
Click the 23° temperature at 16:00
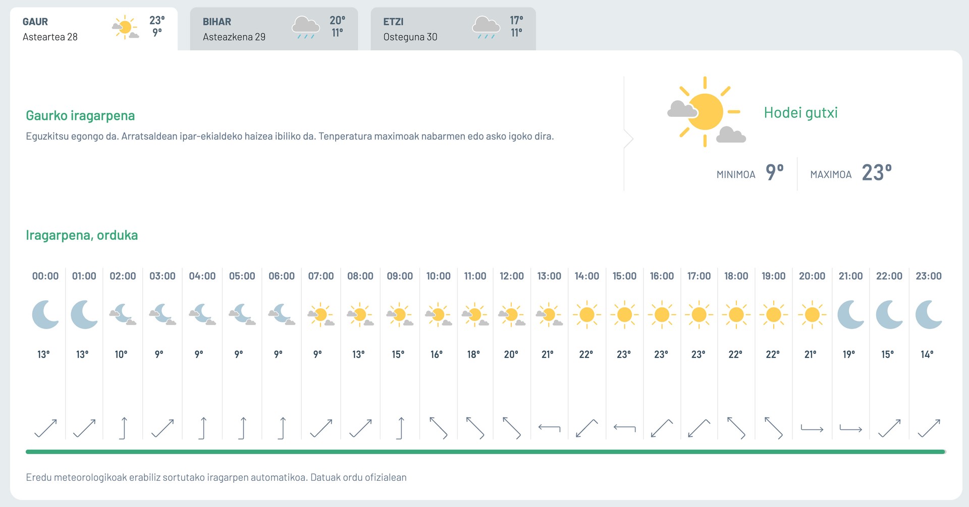661,354
